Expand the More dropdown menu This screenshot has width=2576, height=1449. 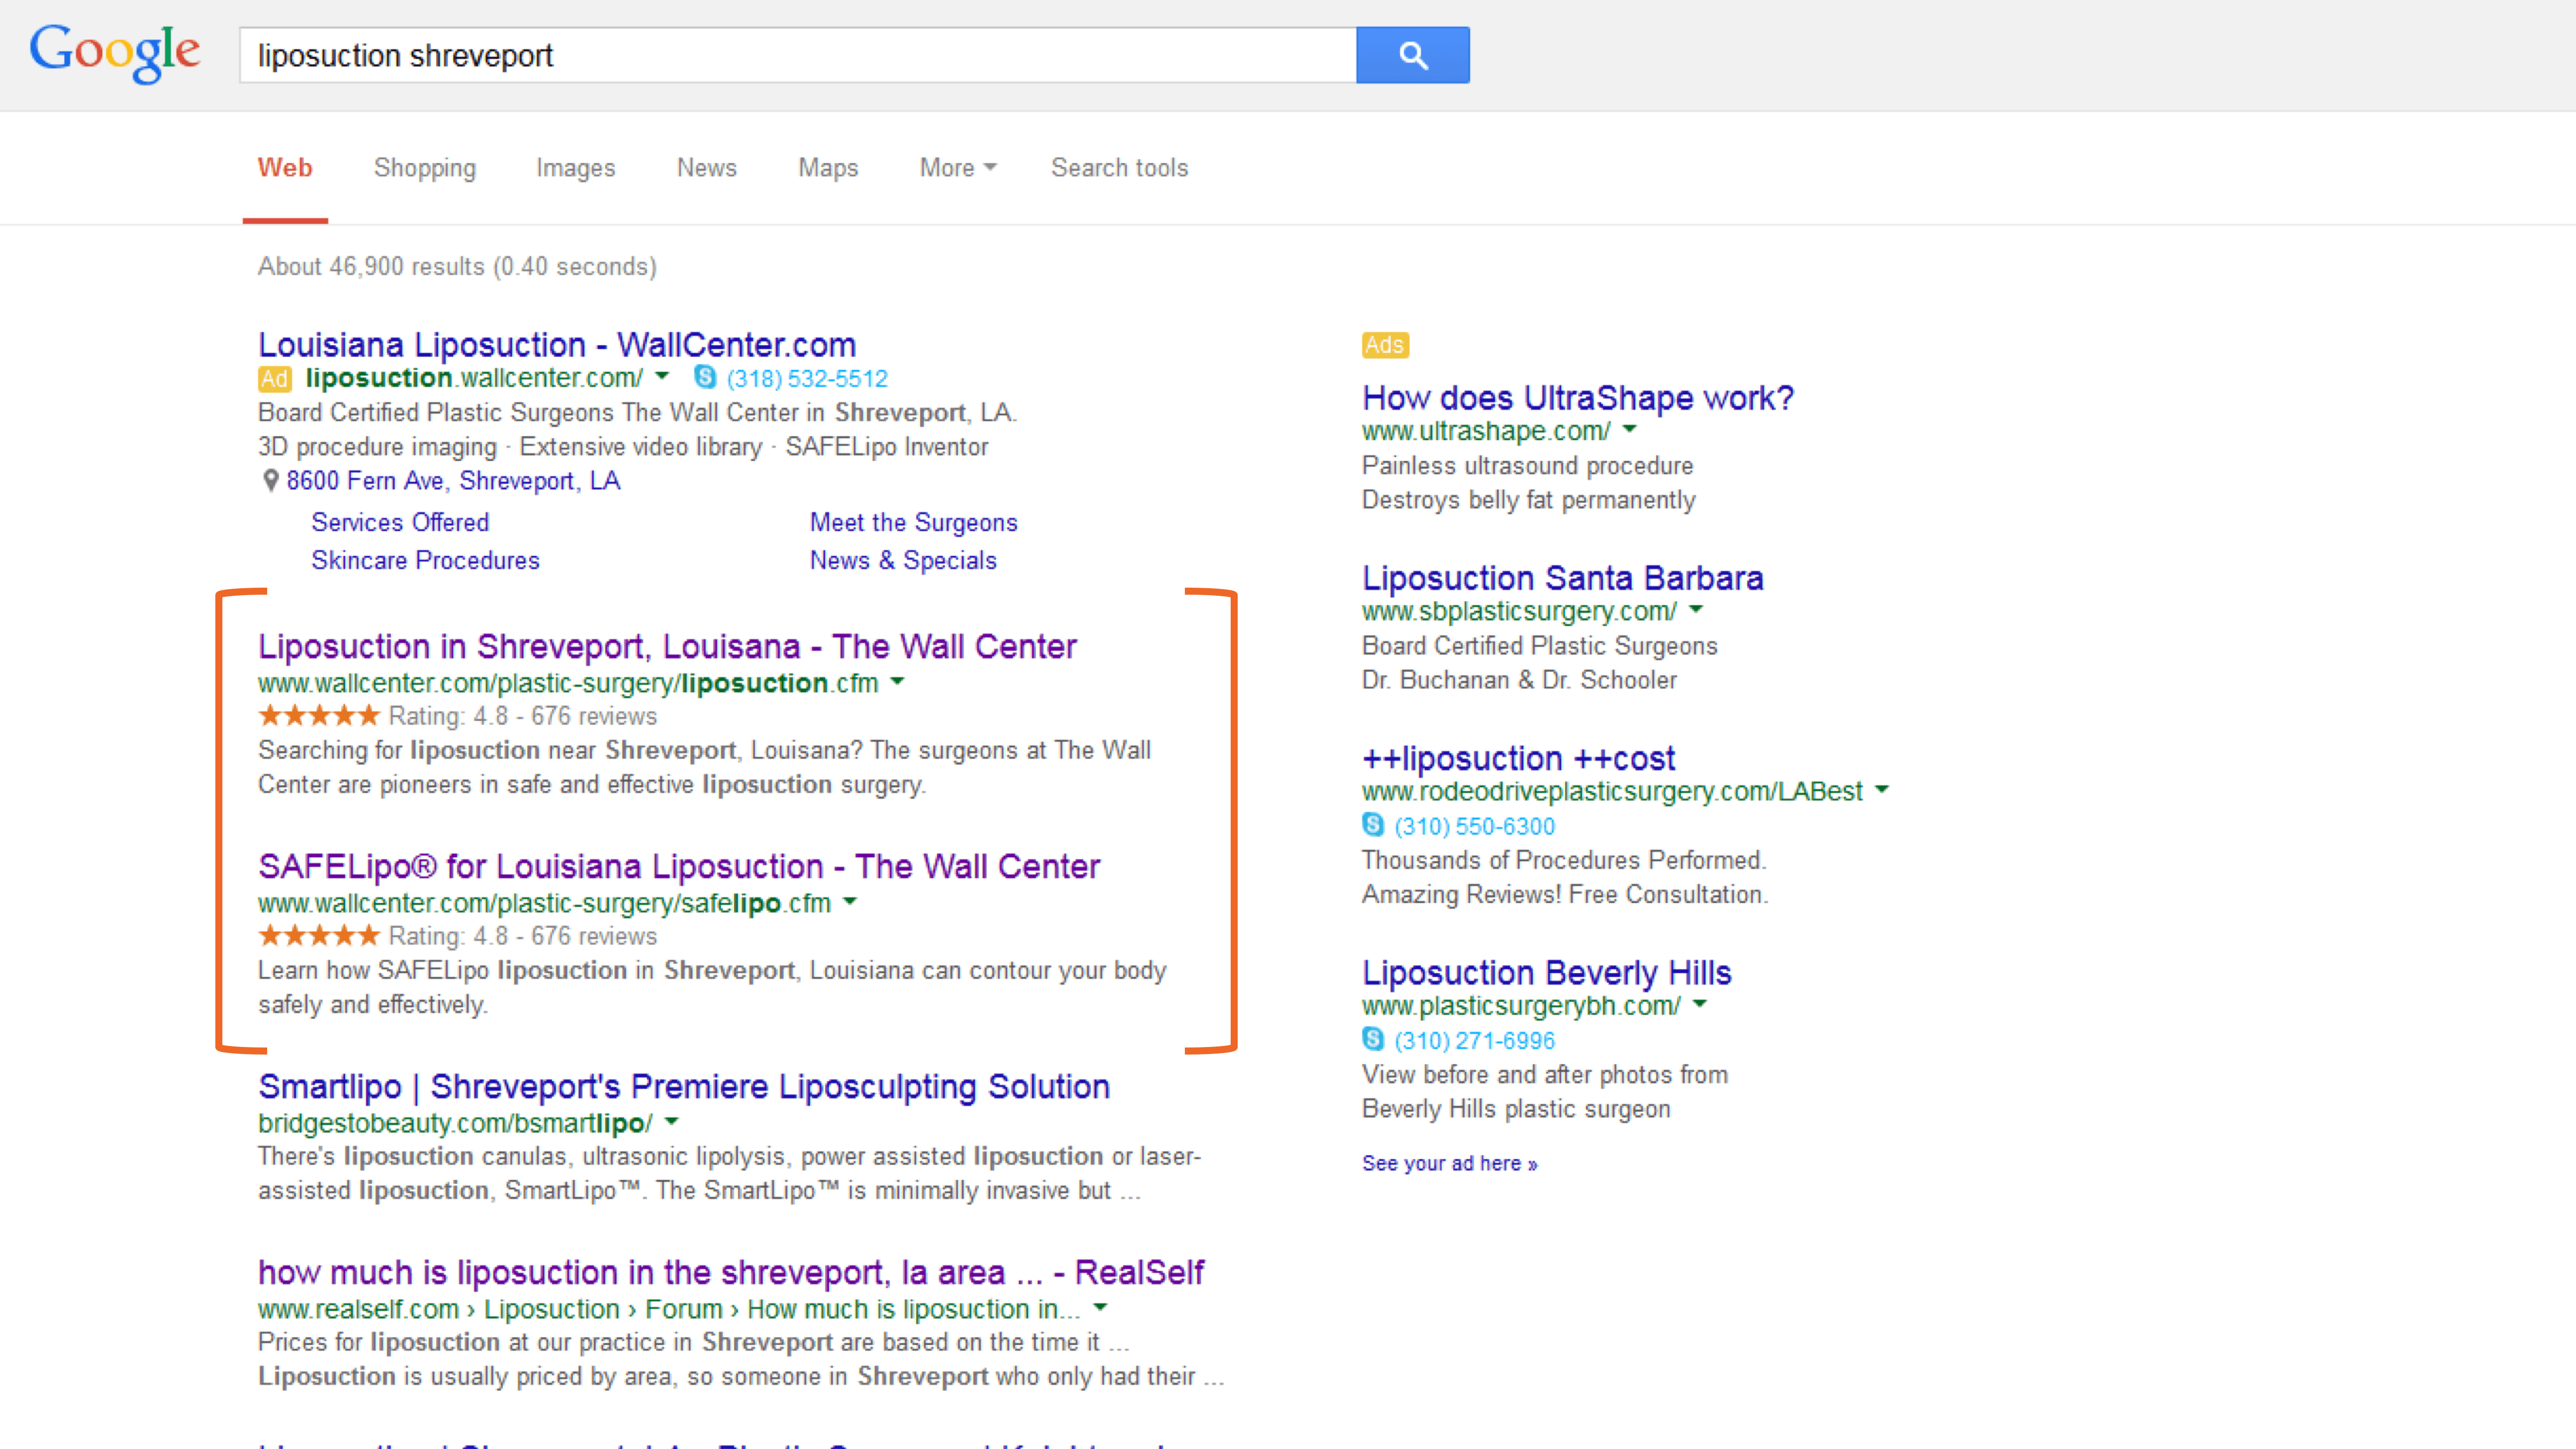click(957, 168)
